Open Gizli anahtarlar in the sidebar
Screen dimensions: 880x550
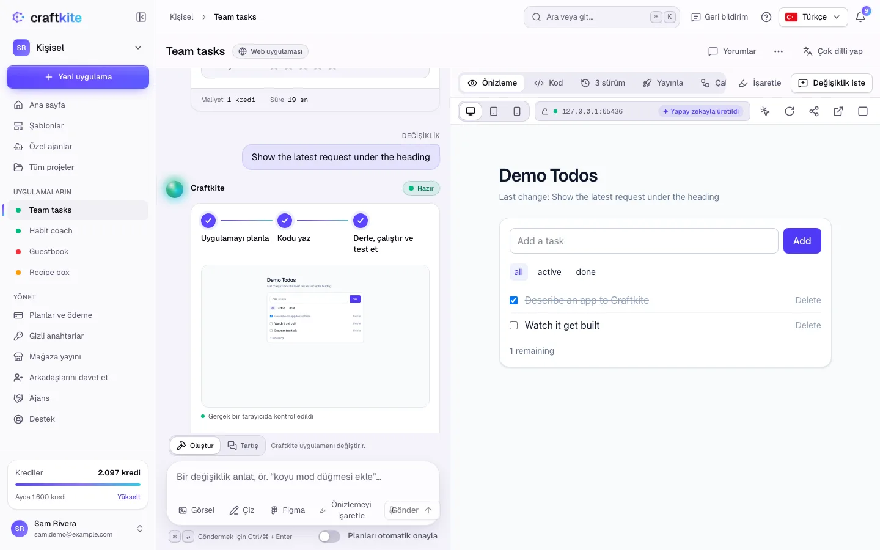[x=78, y=336]
